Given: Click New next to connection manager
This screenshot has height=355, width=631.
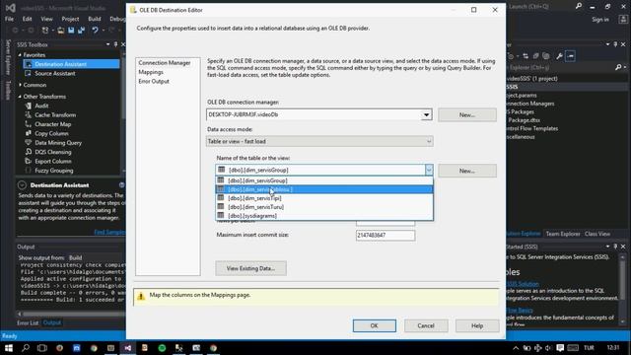Looking at the screenshot, I should pyautogui.click(x=466, y=114).
